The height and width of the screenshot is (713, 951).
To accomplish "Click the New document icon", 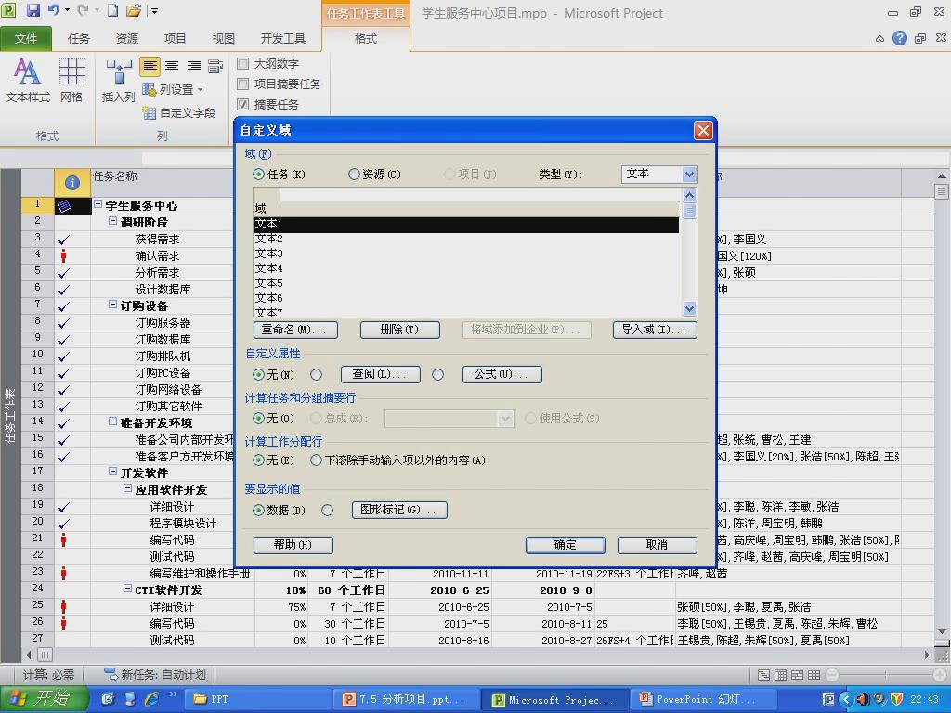I will tap(112, 10).
